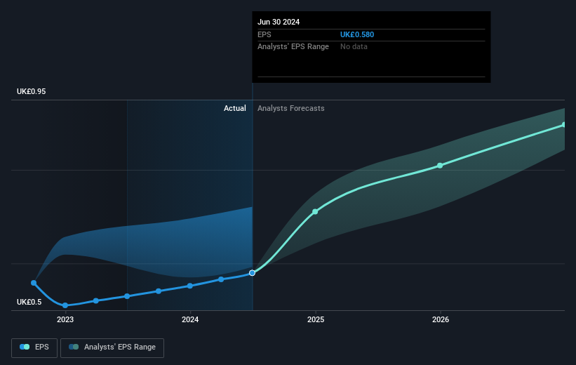Select the 2026 forecast data point
576x365 pixels.
click(x=440, y=166)
